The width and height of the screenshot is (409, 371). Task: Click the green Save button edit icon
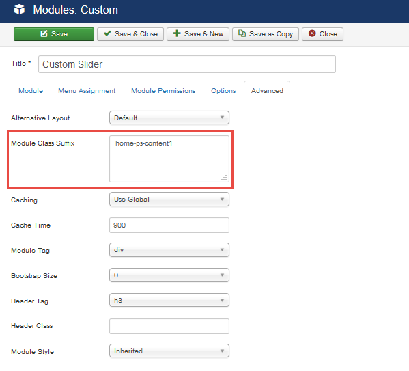[44, 33]
